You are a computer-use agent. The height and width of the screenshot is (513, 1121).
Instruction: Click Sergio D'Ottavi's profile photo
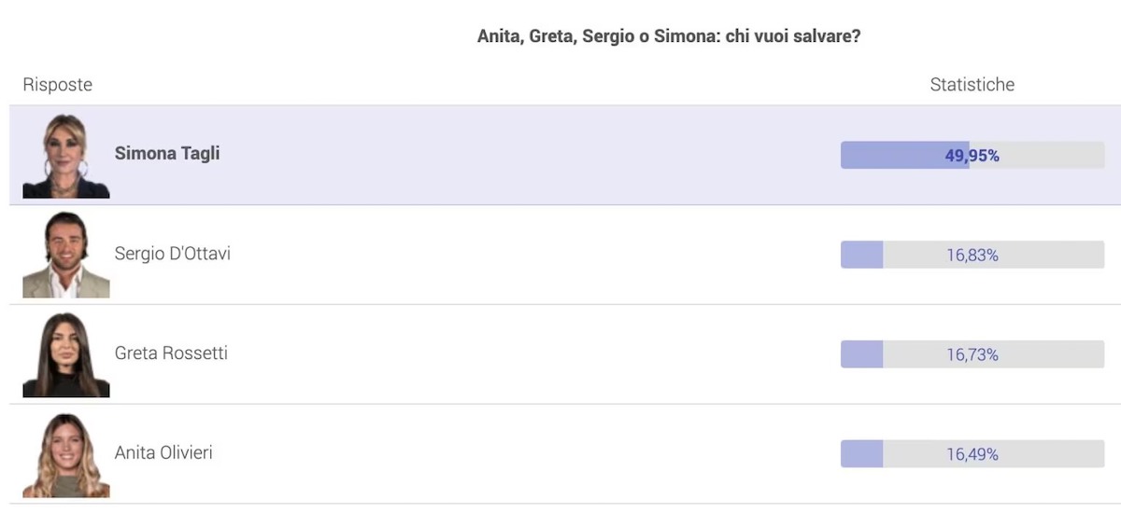coord(66,255)
